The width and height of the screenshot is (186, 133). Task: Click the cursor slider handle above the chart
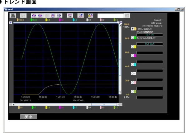click(118, 22)
